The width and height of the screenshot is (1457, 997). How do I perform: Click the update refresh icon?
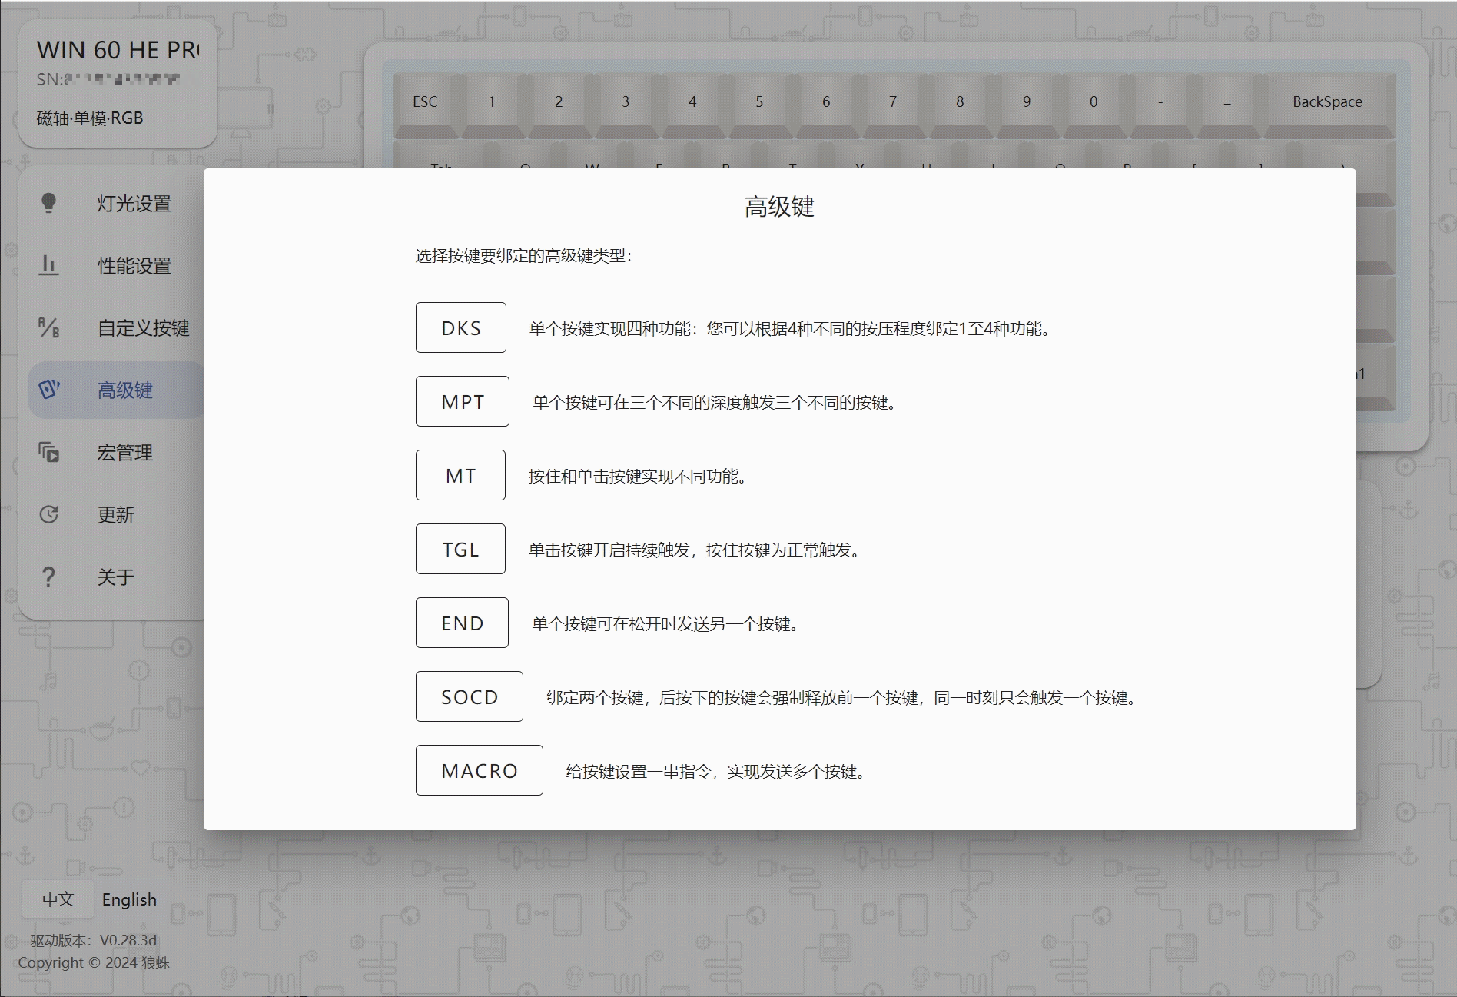point(49,514)
